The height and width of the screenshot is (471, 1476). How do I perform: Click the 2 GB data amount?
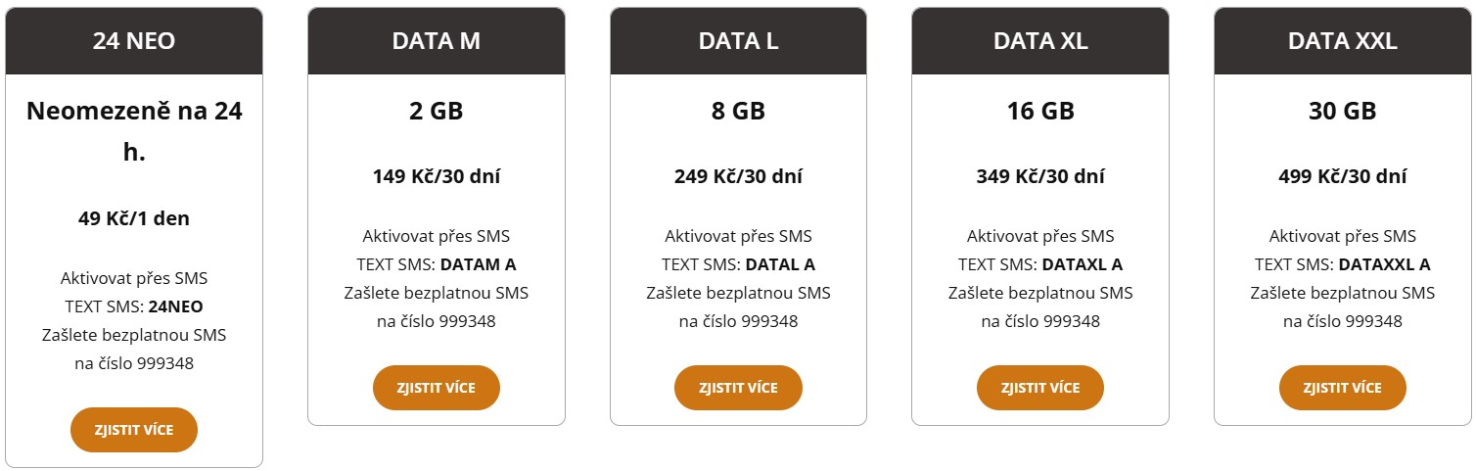[437, 112]
